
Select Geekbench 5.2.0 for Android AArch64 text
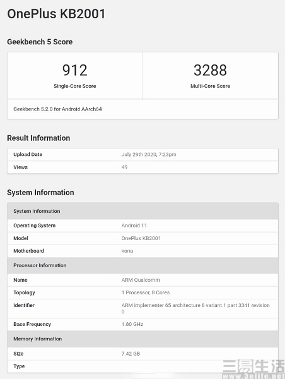(57, 109)
